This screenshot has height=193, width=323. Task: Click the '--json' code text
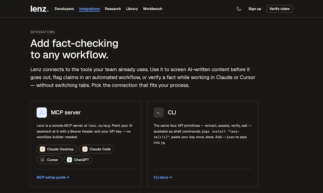229,137
